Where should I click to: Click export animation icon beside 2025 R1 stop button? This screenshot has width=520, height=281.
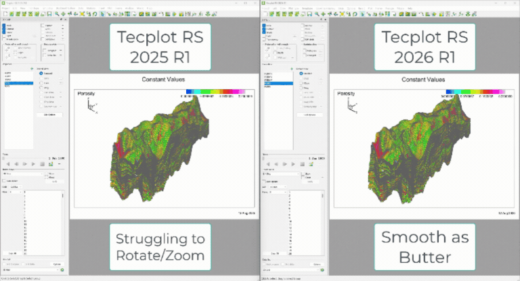click(x=51, y=164)
